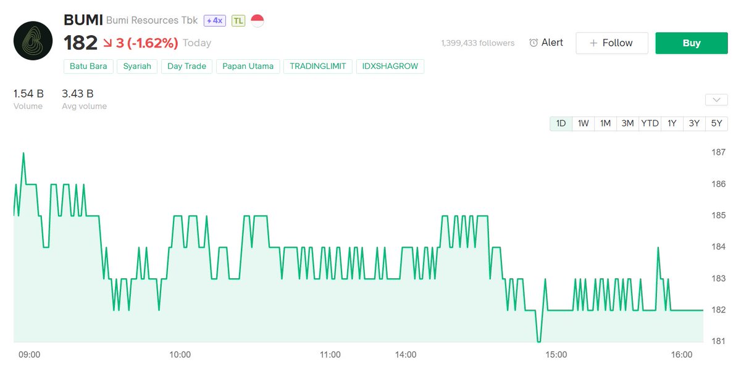Open the Day Trade tag
Screen dimensions: 741x373
(x=187, y=66)
